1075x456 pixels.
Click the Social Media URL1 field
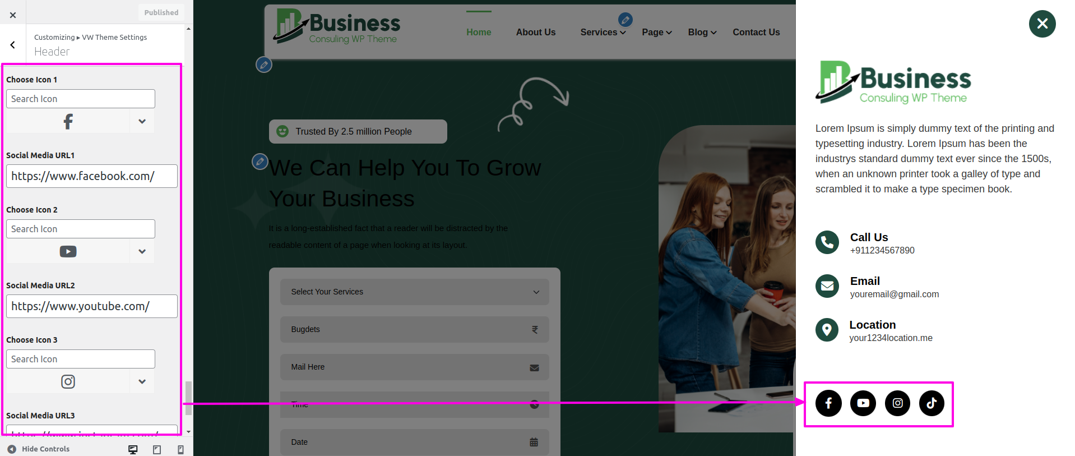92,176
